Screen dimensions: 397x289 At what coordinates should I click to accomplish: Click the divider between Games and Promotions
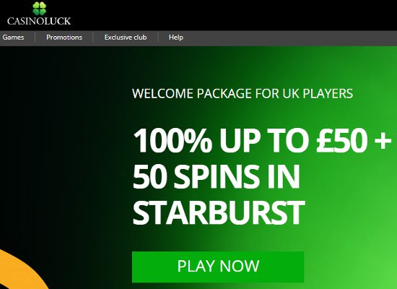35,38
